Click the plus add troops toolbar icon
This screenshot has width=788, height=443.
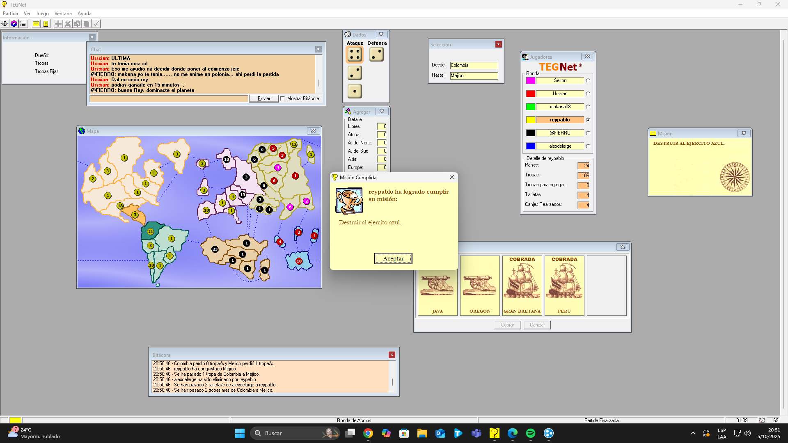pyautogui.click(x=58, y=24)
